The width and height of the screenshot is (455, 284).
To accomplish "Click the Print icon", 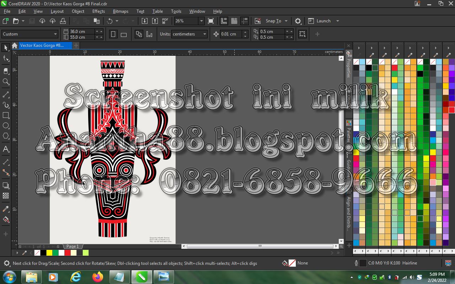I will 63,21.
